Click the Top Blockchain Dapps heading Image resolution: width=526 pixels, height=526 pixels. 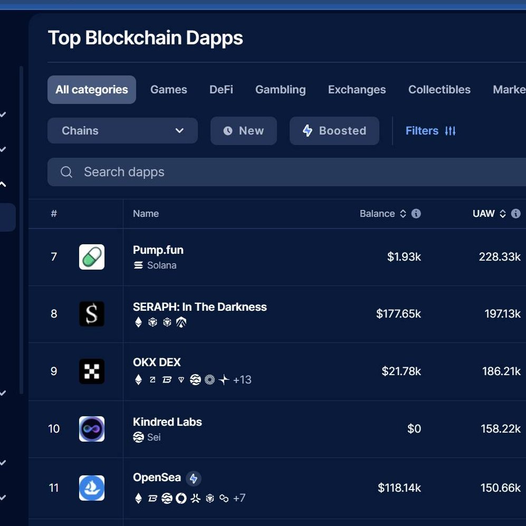(x=145, y=38)
